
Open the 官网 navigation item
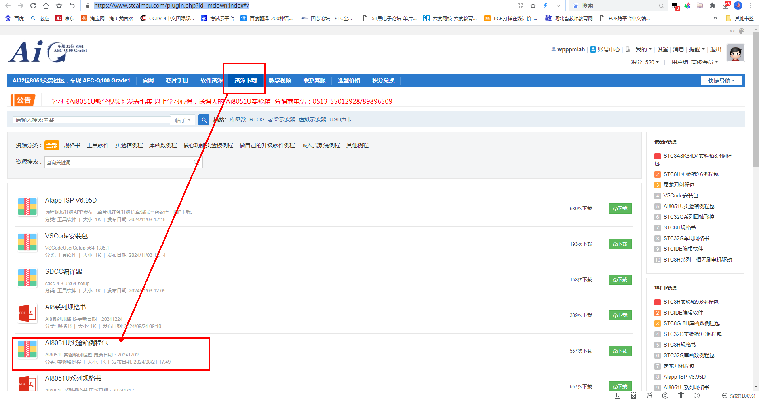[x=148, y=80]
